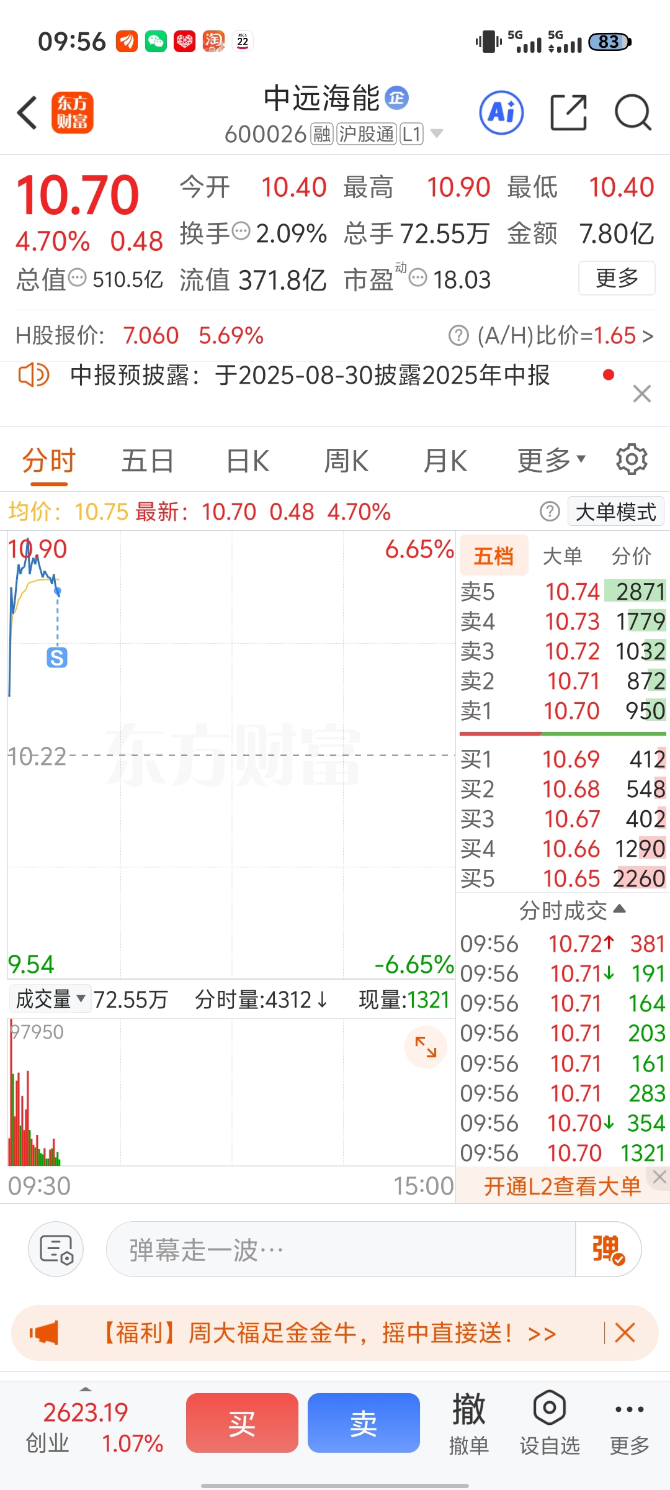Tap the 总值 info icon
Image resolution: width=670 pixels, height=1490 pixels.
click(77, 278)
